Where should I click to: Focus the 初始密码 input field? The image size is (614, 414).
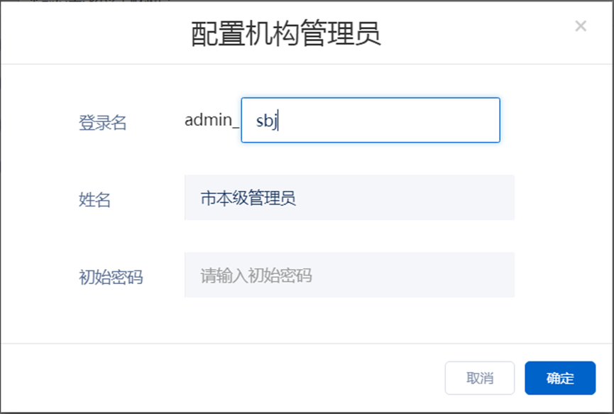pyautogui.click(x=349, y=275)
